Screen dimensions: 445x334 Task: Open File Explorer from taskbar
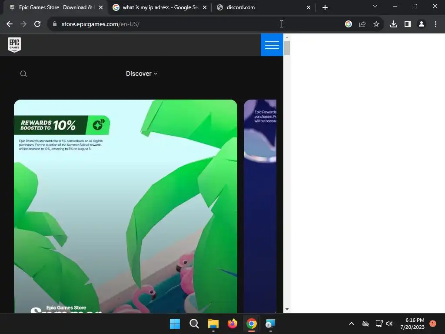coord(213,324)
